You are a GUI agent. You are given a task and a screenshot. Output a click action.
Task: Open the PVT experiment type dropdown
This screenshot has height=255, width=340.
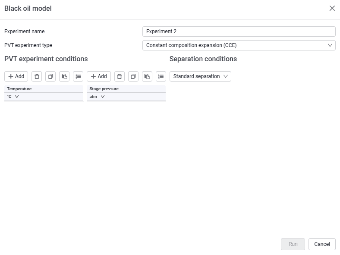239,45
